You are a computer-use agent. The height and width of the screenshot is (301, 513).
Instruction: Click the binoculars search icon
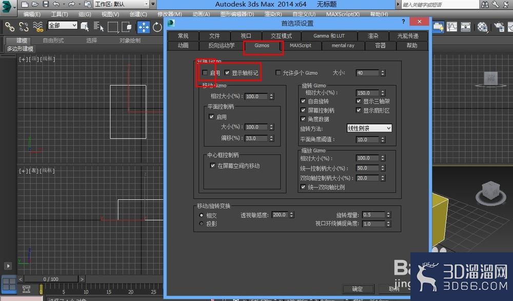click(x=485, y=4)
